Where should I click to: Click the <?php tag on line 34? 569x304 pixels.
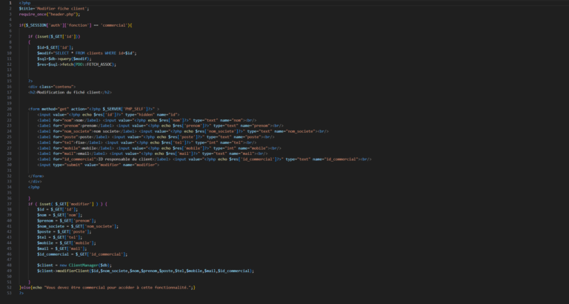pyautogui.click(x=34, y=187)
